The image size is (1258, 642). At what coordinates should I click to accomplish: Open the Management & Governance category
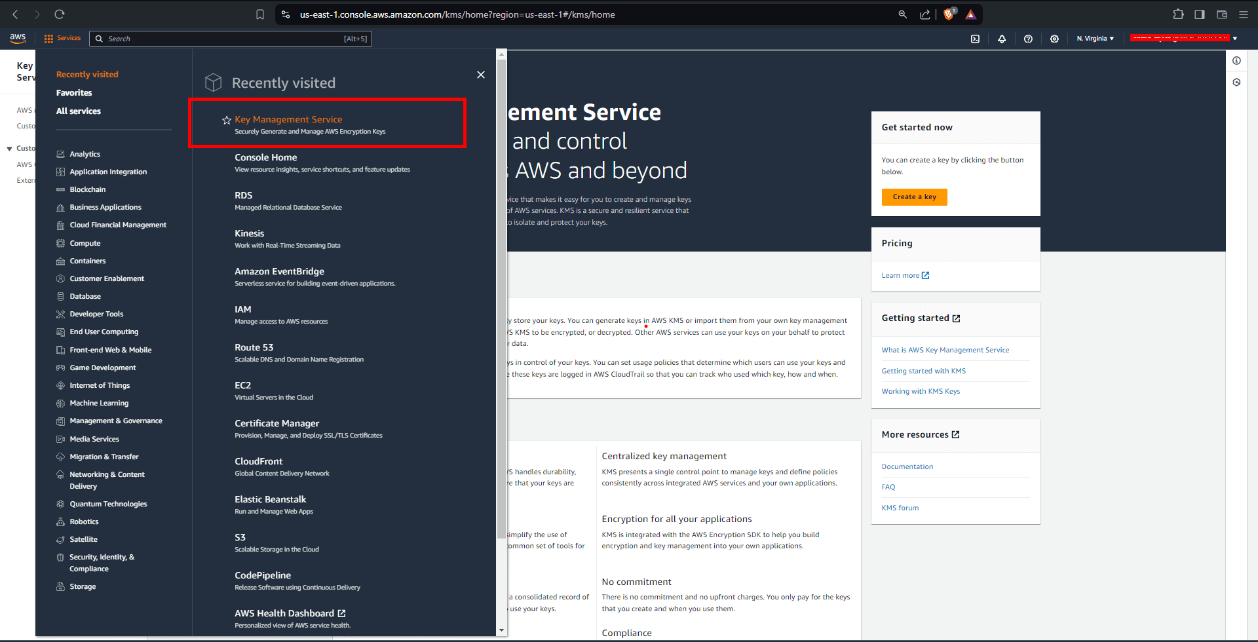[x=116, y=421]
